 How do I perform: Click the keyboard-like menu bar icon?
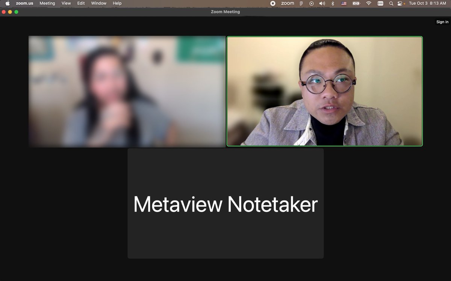click(x=380, y=3)
